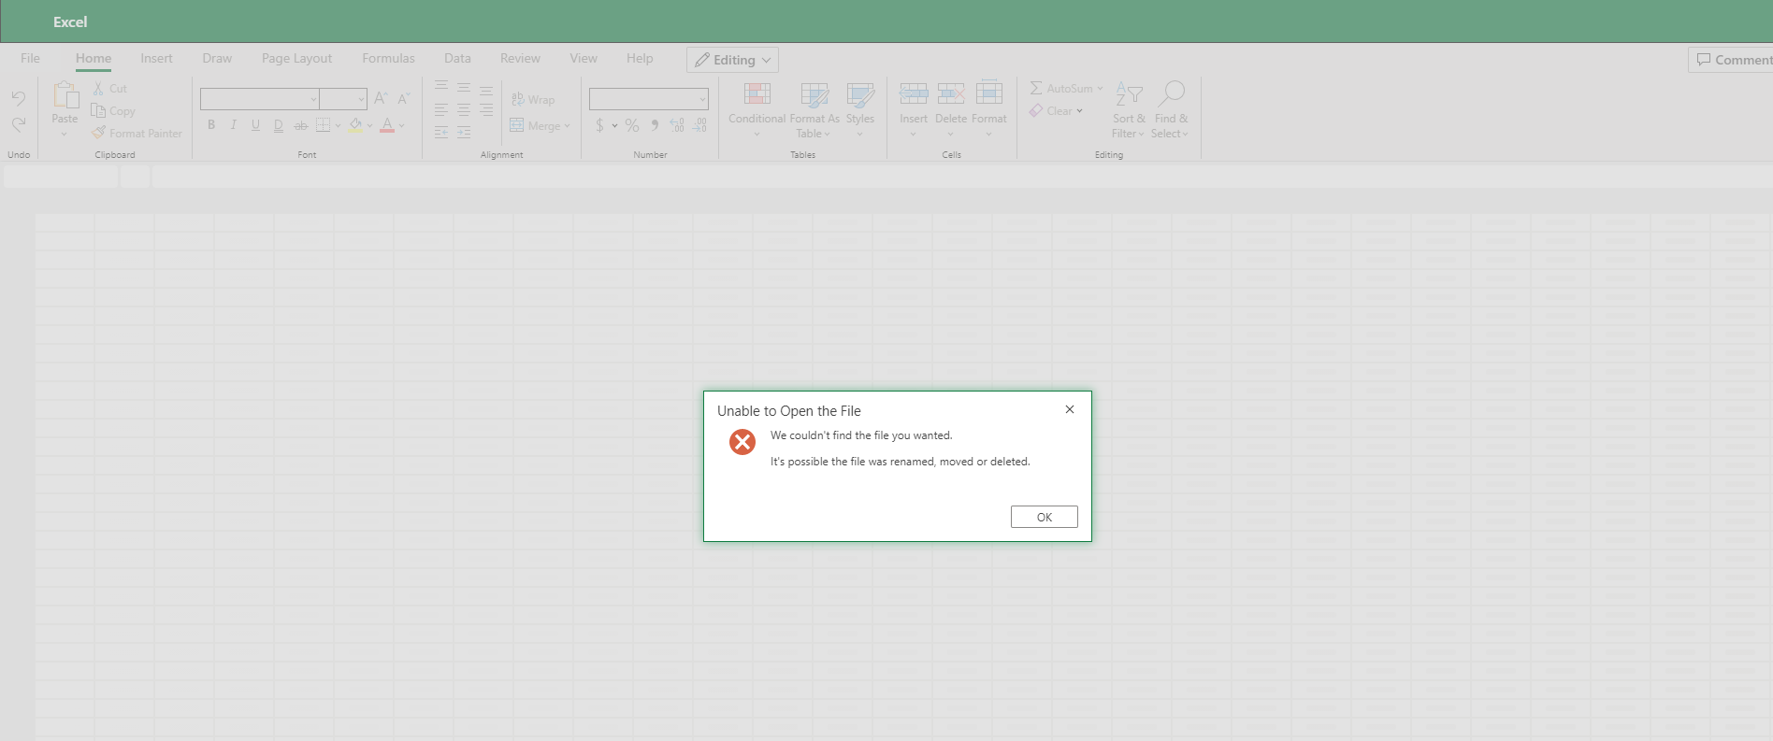Click the Format As Table icon

(814, 94)
